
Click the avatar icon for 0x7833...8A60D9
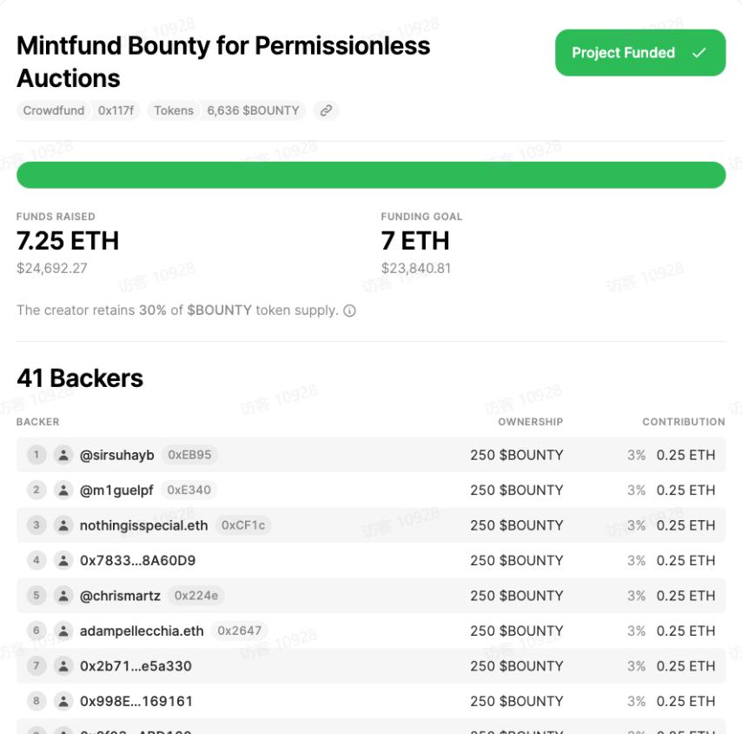point(63,560)
